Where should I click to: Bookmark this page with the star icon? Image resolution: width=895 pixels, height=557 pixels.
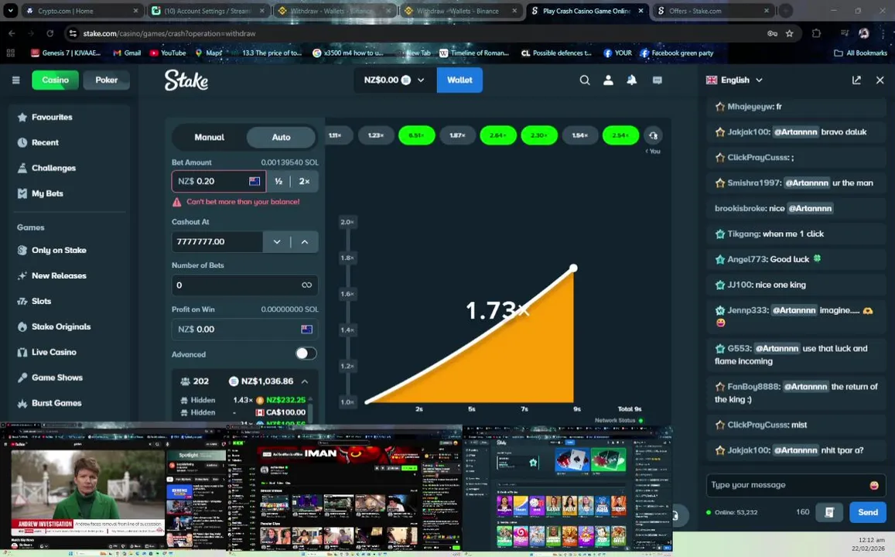pos(789,34)
